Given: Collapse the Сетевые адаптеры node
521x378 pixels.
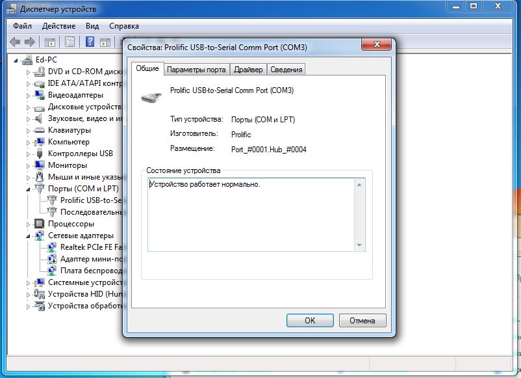Looking at the screenshot, I should click(29, 236).
